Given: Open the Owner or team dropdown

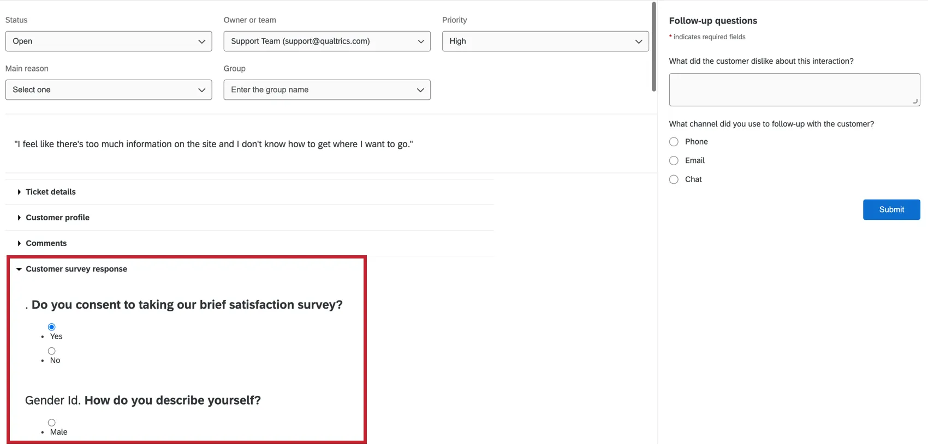Looking at the screenshot, I should pos(327,41).
